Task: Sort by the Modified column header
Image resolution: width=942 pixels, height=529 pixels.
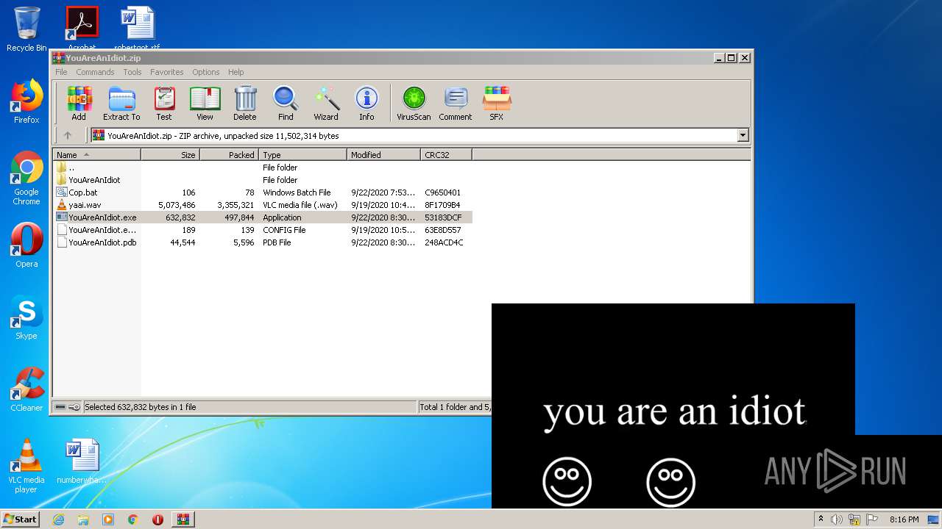Action: pyautogui.click(x=383, y=155)
